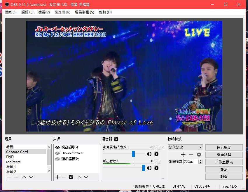The height and width of the screenshot is (192, 248).
Task: Click 開始錄製 to start recording
Action: (224, 155)
